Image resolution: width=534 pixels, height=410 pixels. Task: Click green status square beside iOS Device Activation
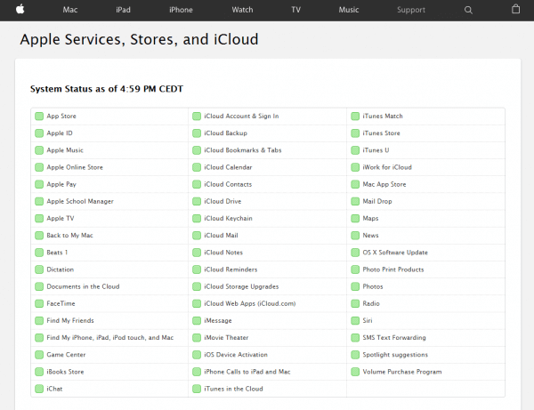click(x=197, y=355)
